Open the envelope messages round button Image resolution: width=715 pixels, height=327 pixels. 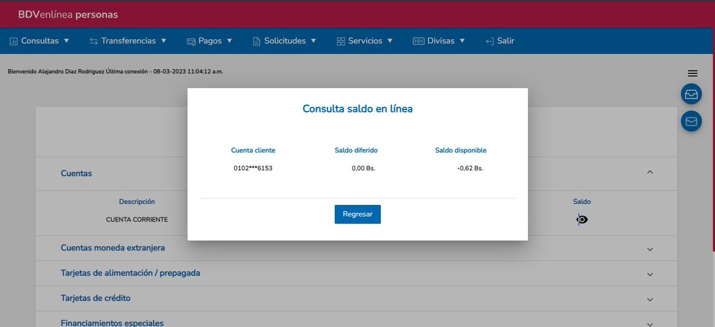coord(691,122)
